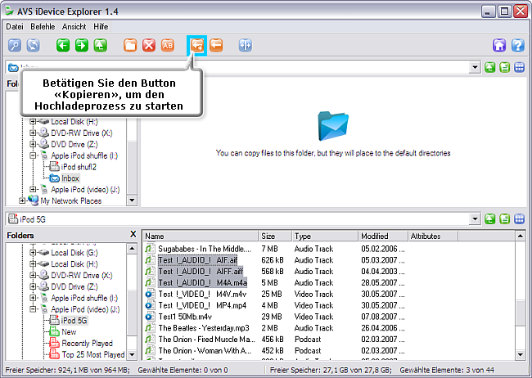Select Recently Played playlist

pyautogui.click(x=87, y=343)
